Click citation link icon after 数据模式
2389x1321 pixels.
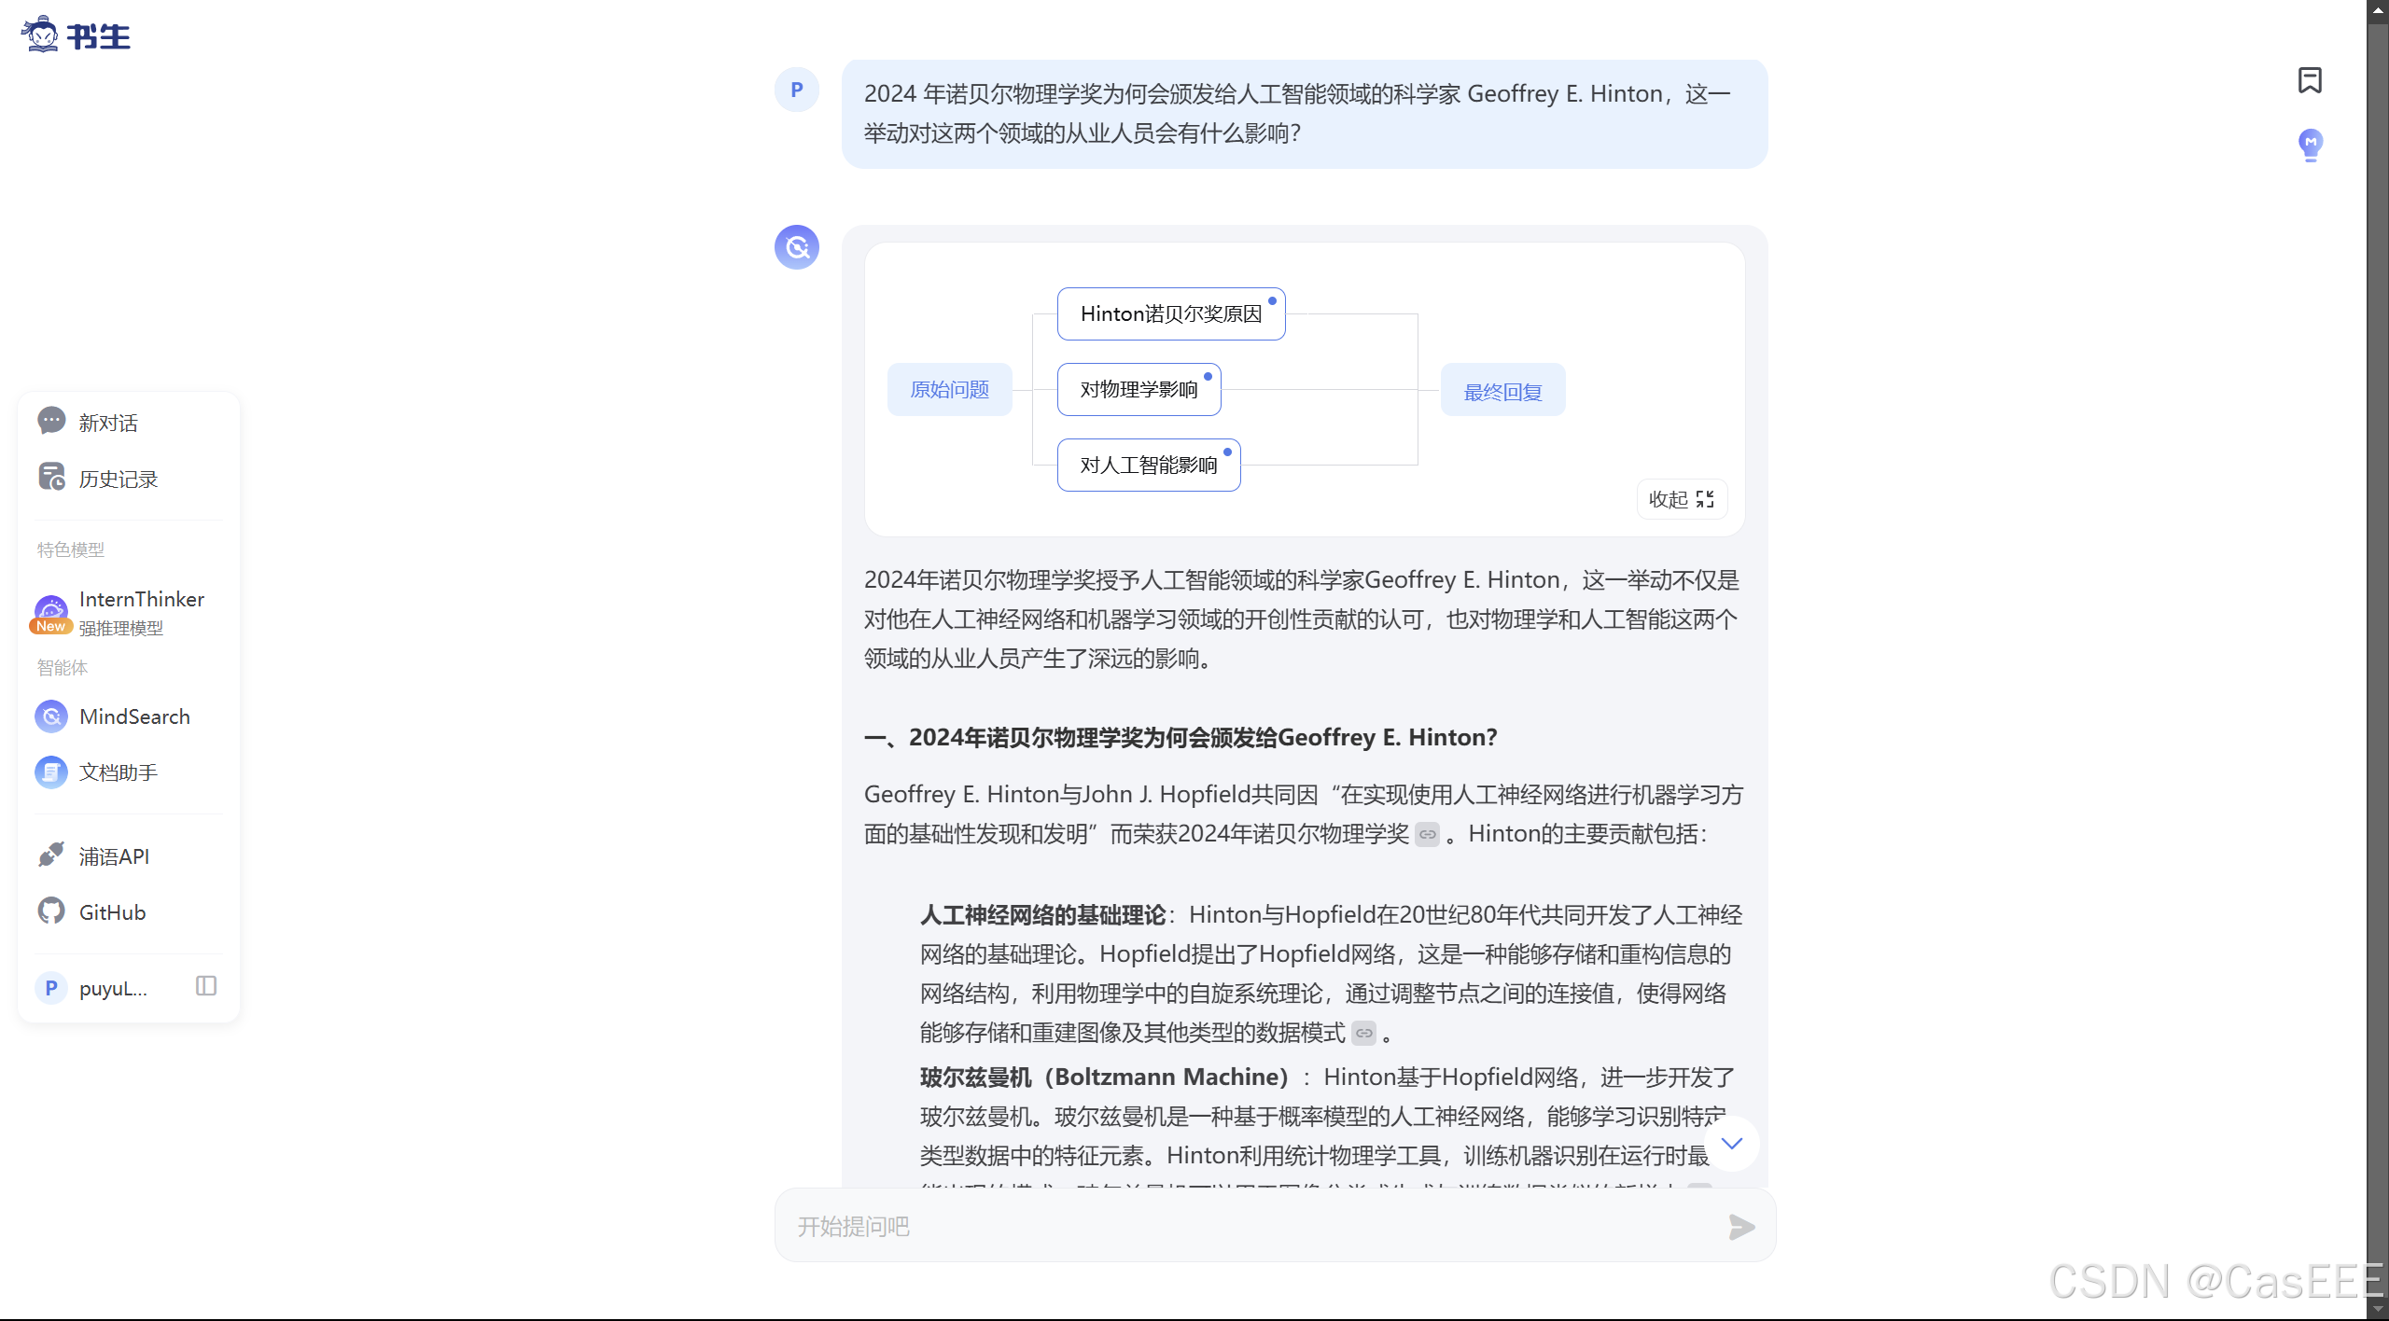pos(1364,1034)
